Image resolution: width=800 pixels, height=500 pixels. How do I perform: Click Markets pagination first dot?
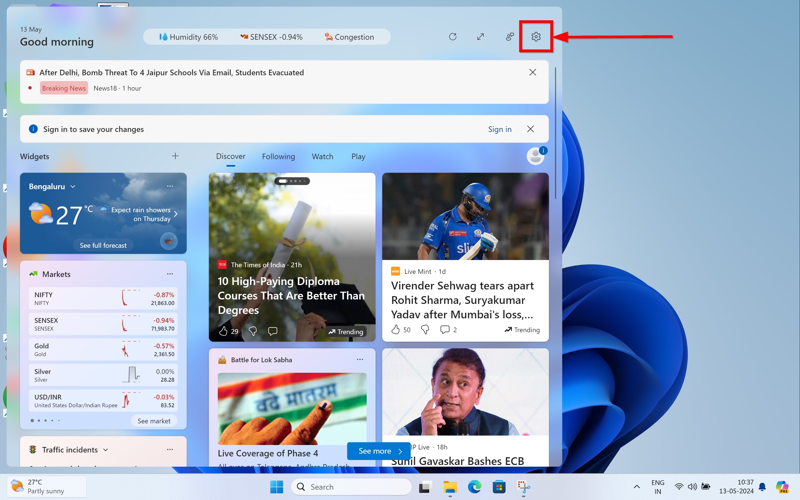coord(32,421)
